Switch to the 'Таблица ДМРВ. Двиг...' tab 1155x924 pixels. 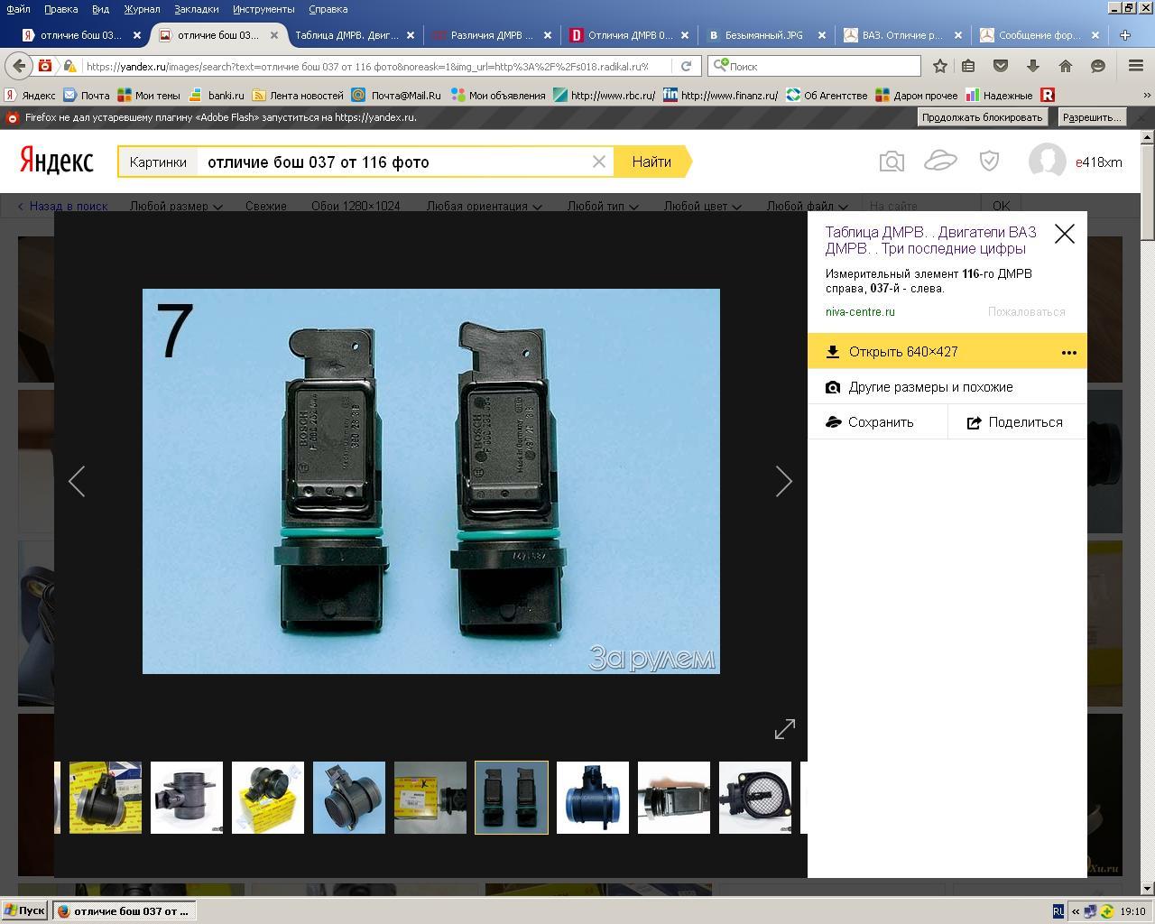click(346, 35)
